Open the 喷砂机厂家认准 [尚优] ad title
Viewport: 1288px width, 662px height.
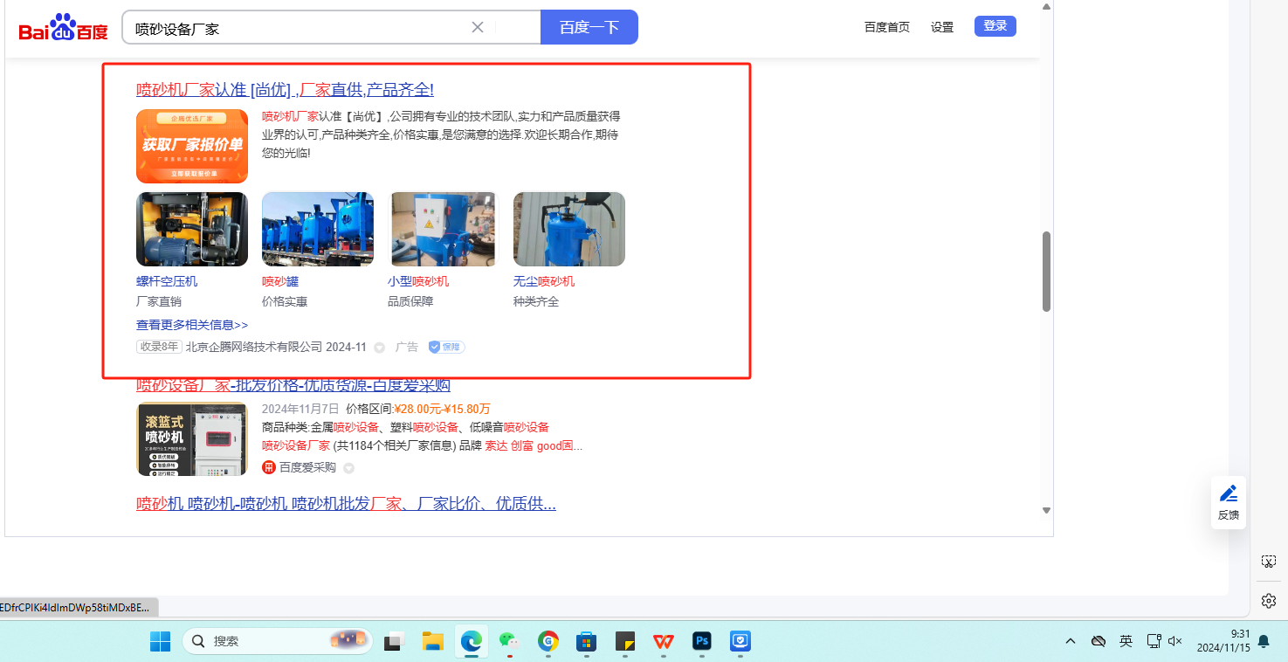tap(285, 90)
